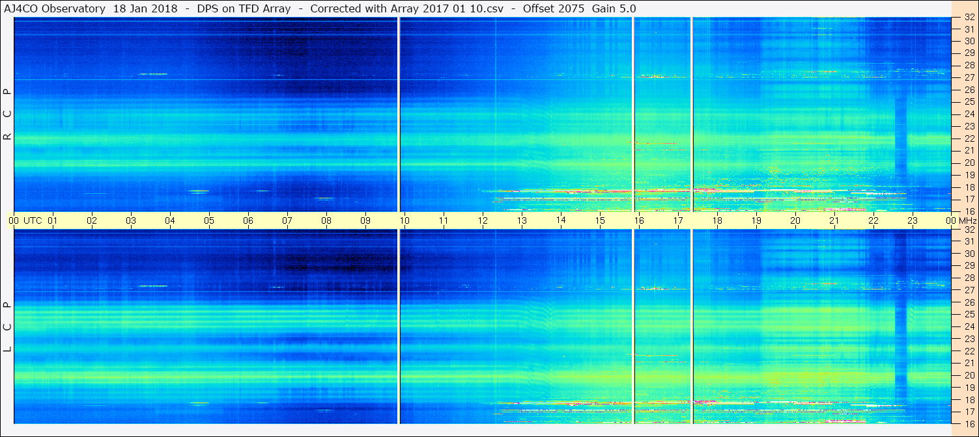
Task: Select the 32 MHz label of the LCP panel
Action: pyautogui.click(x=969, y=230)
